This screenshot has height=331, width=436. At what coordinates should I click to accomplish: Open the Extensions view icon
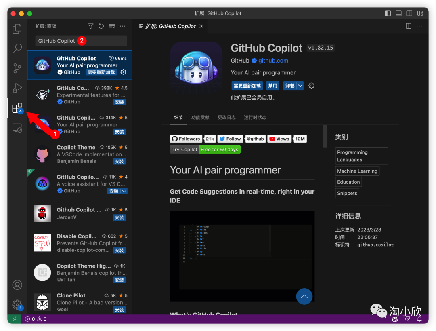click(17, 108)
